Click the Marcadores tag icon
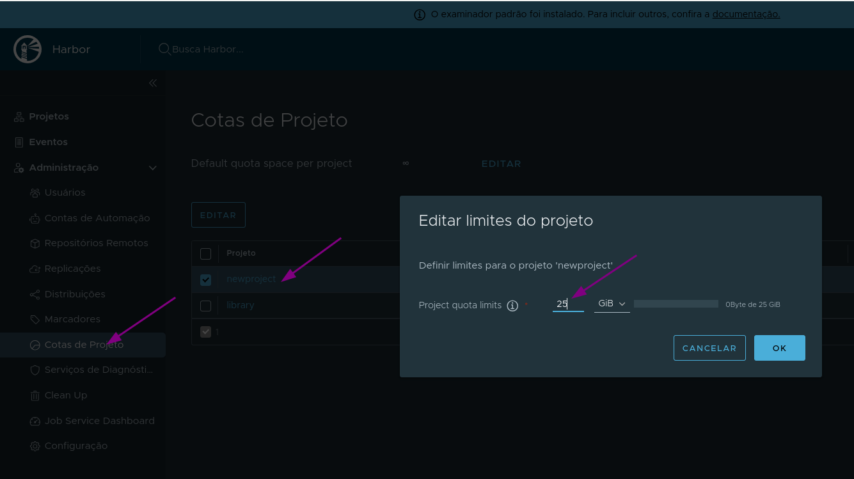Image resolution: width=854 pixels, height=479 pixels. [35, 319]
